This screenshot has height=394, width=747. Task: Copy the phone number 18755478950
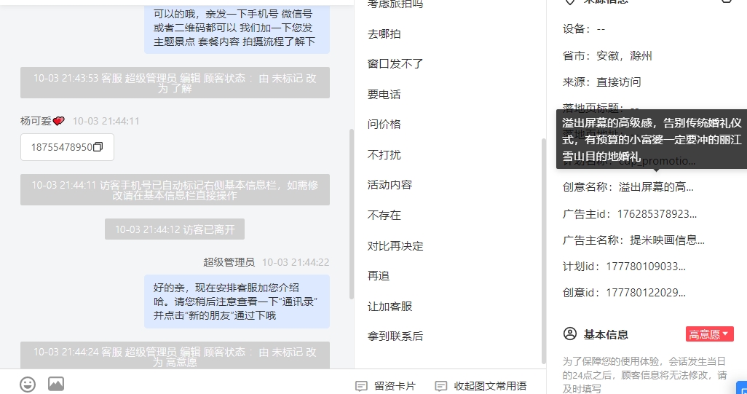point(98,147)
